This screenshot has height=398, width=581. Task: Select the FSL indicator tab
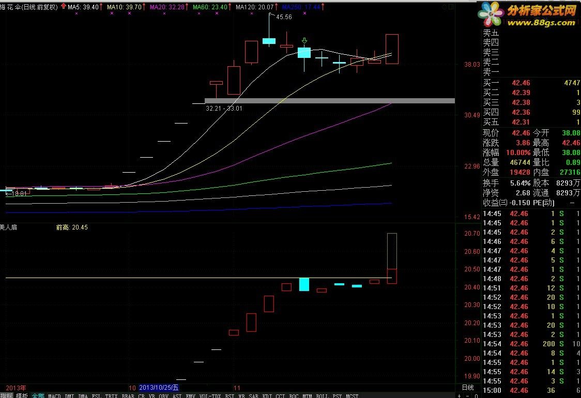point(96,396)
